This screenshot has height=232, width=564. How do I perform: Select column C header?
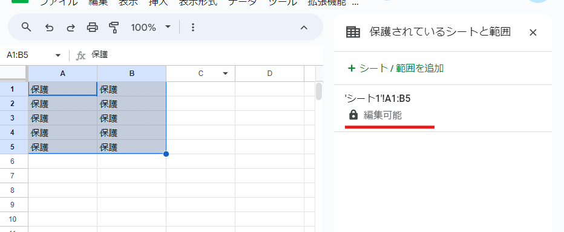[201, 74]
